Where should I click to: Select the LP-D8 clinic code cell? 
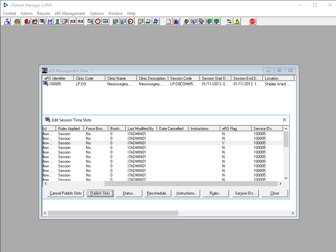pos(81,84)
